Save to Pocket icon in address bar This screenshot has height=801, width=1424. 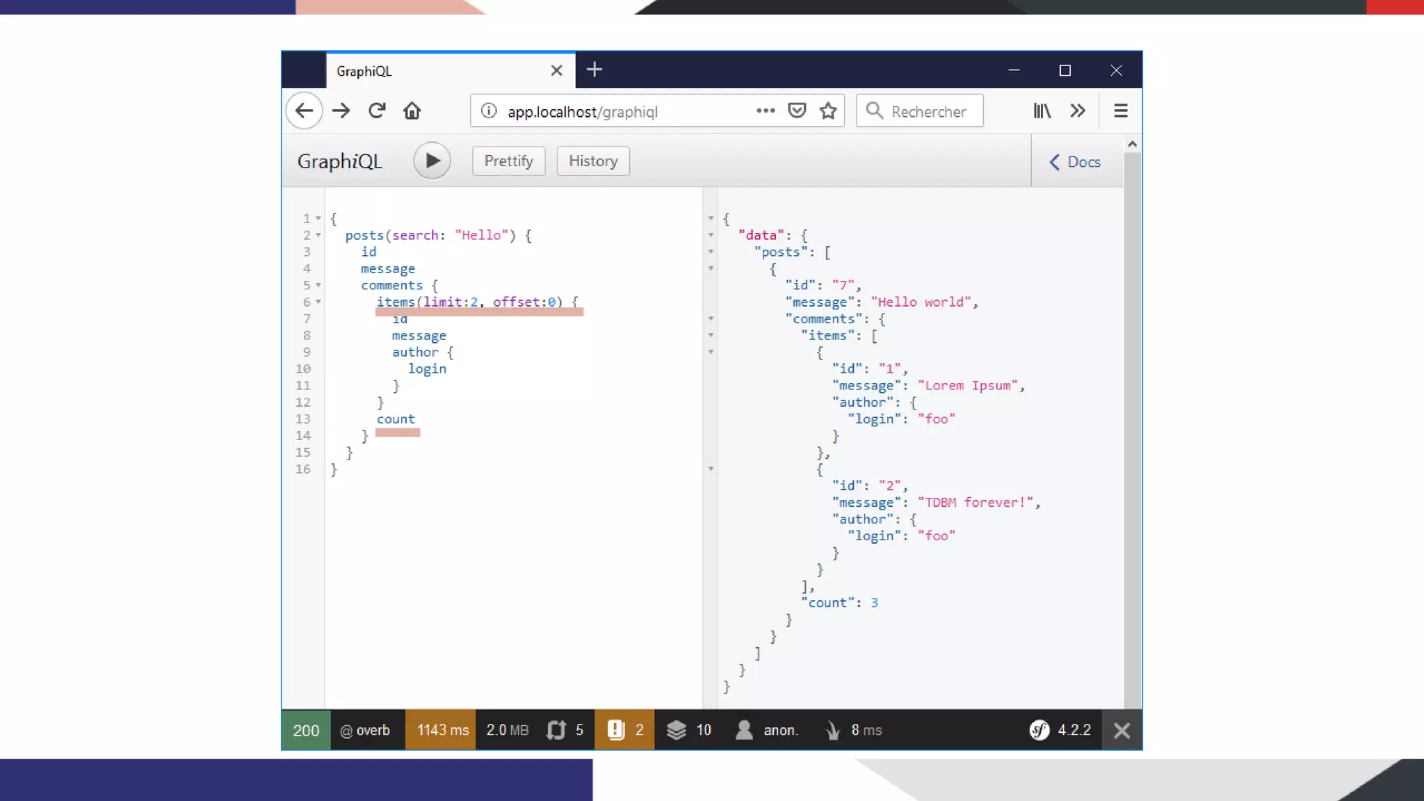[x=797, y=111]
